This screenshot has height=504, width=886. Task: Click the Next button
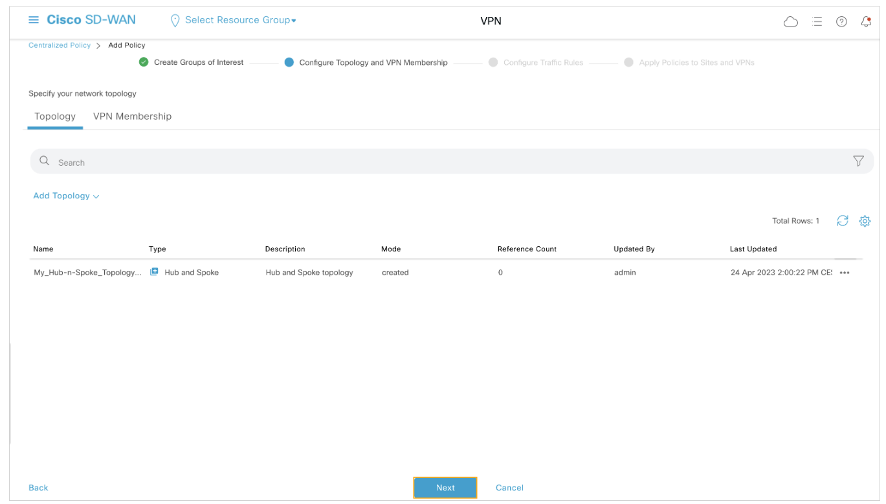[x=445, y=488]
